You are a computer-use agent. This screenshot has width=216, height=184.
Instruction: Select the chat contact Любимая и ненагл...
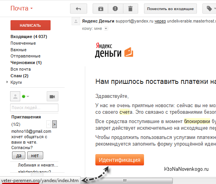[38, 165]
